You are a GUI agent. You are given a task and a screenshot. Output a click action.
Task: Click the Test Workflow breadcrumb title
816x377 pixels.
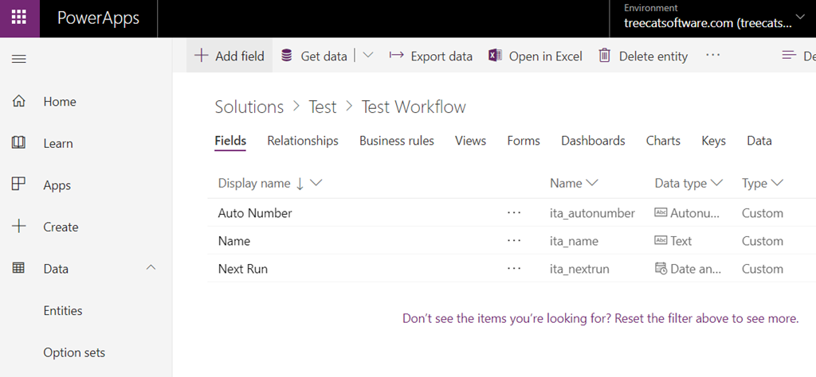[x=414, y=107]
